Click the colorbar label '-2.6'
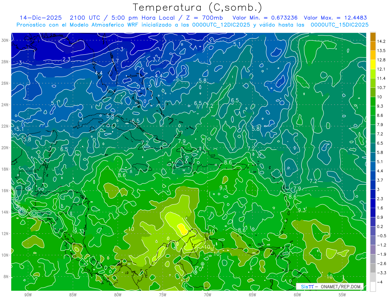Image resolution: width=388 pixels, height=299 pixels. [382, 264]
